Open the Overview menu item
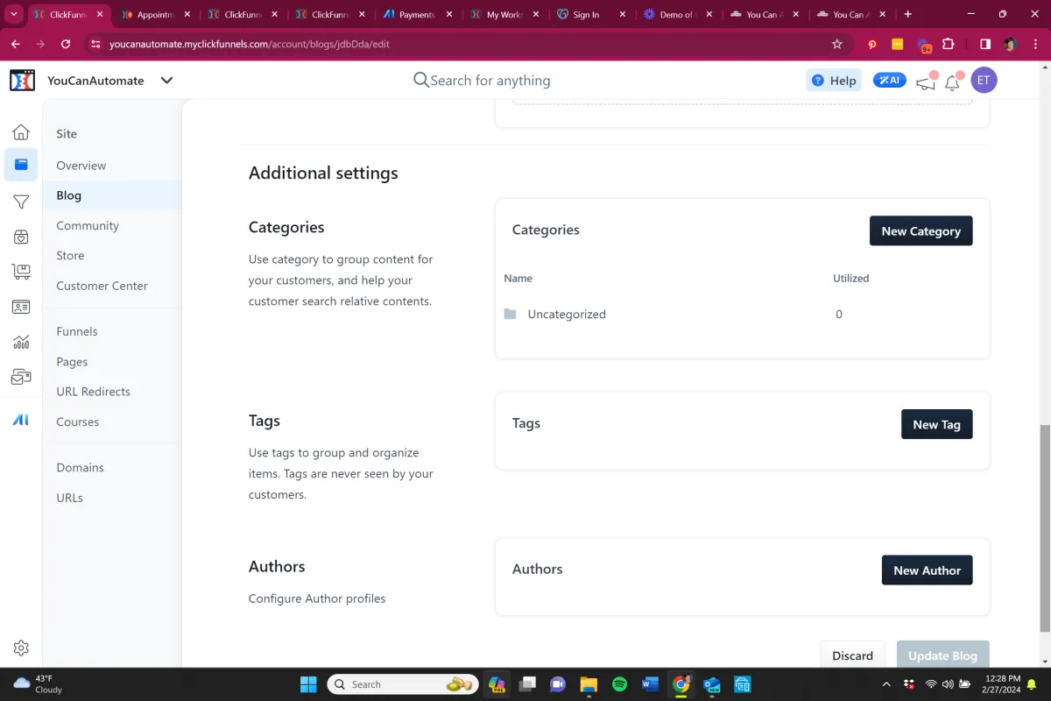This screenshot has width=1051, height=701. click(x=81, y=166)
